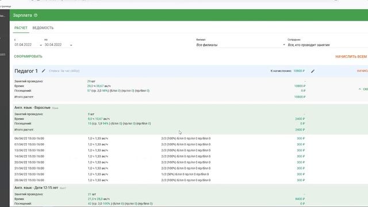Click the Англ. язык - Взрослые group title

pos(32,108)
